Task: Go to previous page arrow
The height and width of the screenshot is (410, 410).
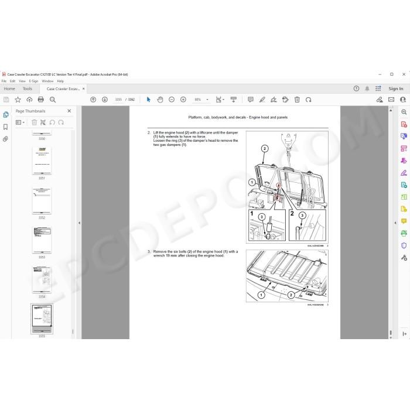Action: tap(93, 100)
